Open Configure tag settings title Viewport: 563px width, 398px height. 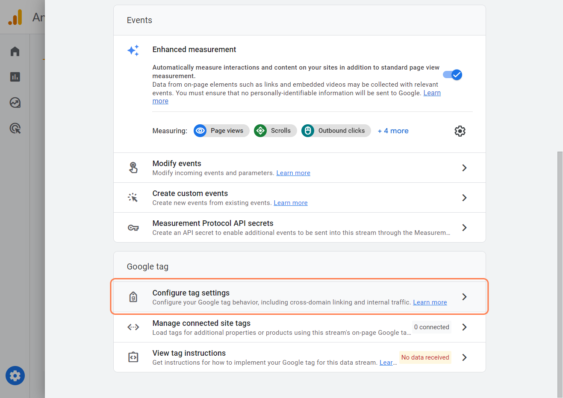(x=191, y=293)
